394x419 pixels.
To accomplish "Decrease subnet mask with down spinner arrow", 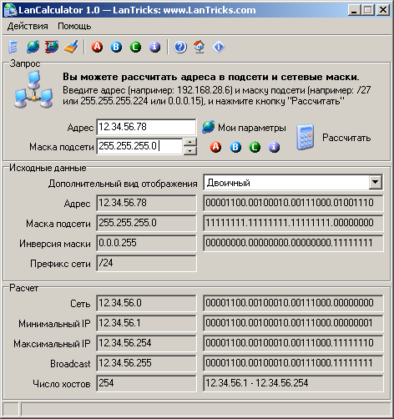I will [190, 151].
